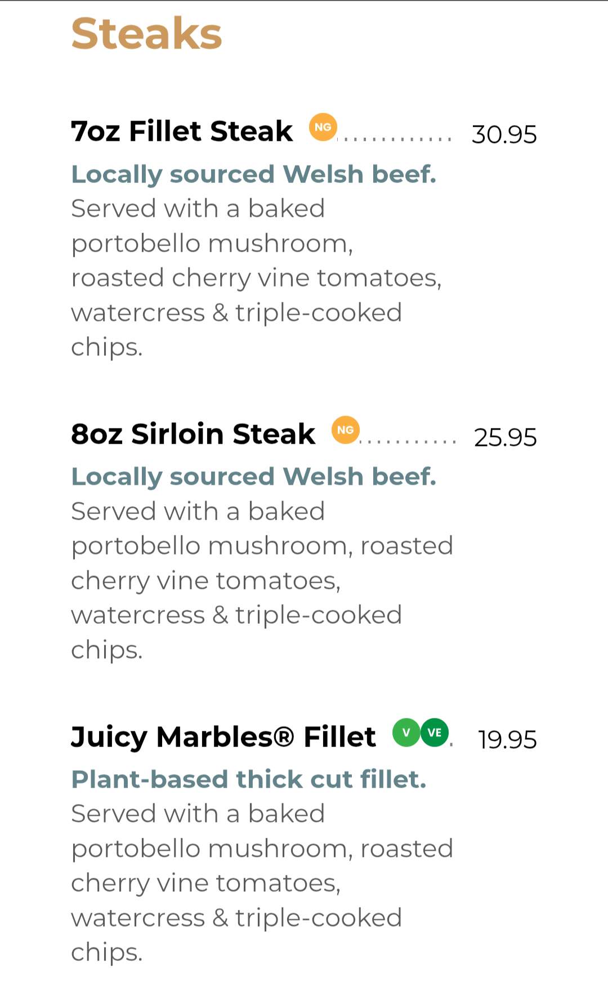Tap the Sirloin Steak 'Locally sourced Welsh beef' subtitle
Viewport: 608px width, 997px height.
253,477
